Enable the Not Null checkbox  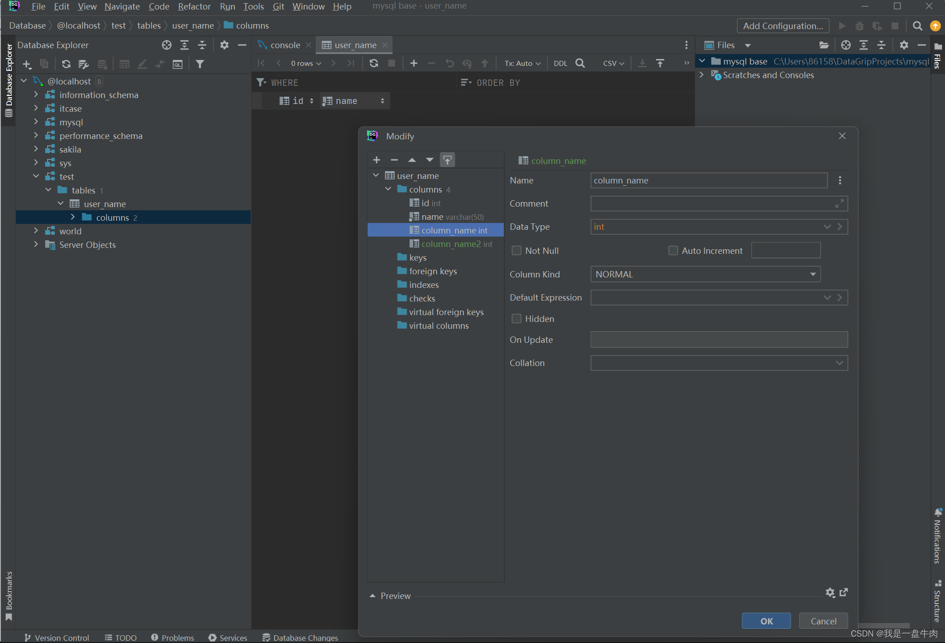pyautogui.click(x=517, y=251)
